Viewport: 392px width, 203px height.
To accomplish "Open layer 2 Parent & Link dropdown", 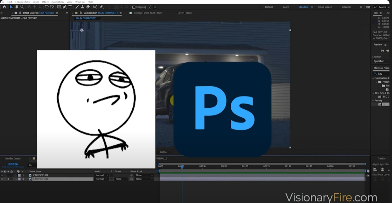I will click(x=144, y=179).
